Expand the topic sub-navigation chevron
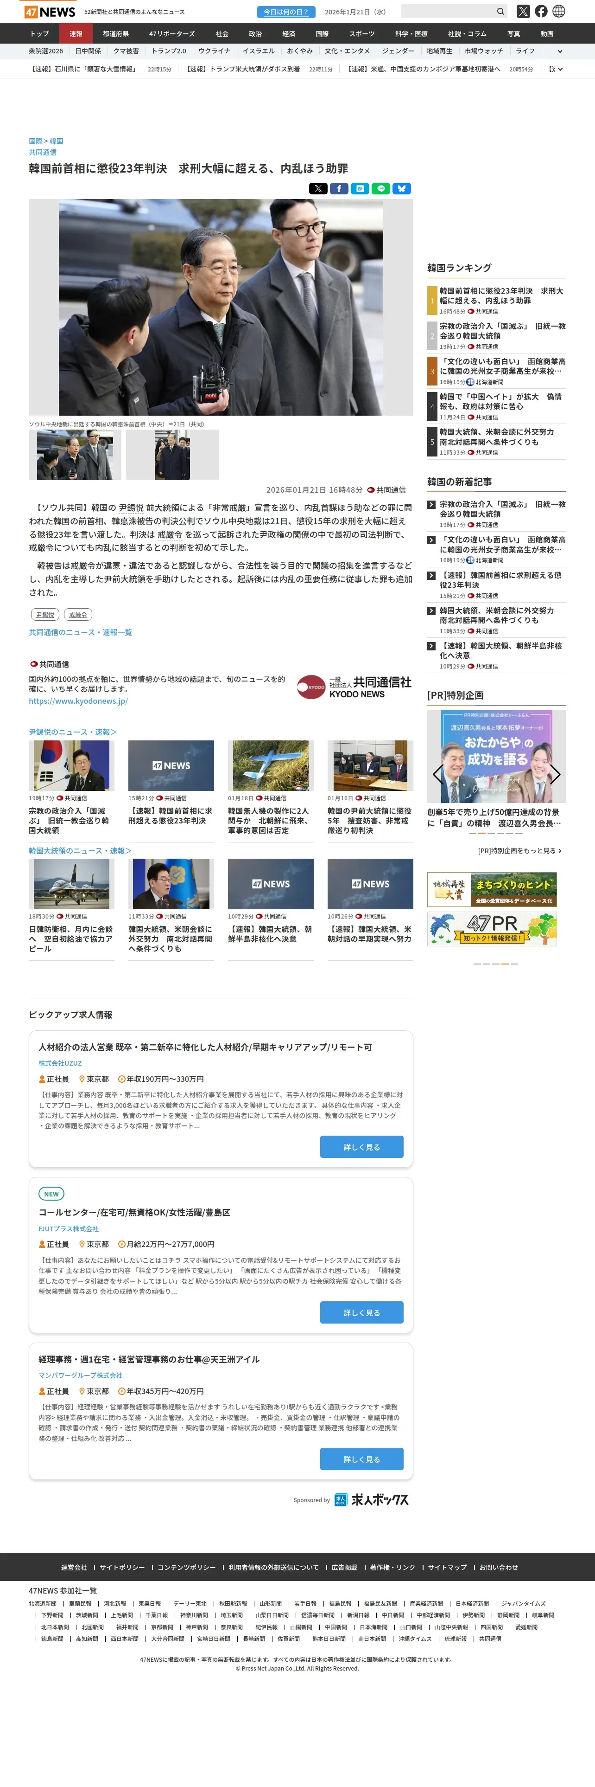 click(x=560, y=51)
